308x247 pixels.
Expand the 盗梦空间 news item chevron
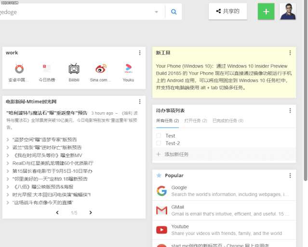pyautogui.click(x=8, y=140)
